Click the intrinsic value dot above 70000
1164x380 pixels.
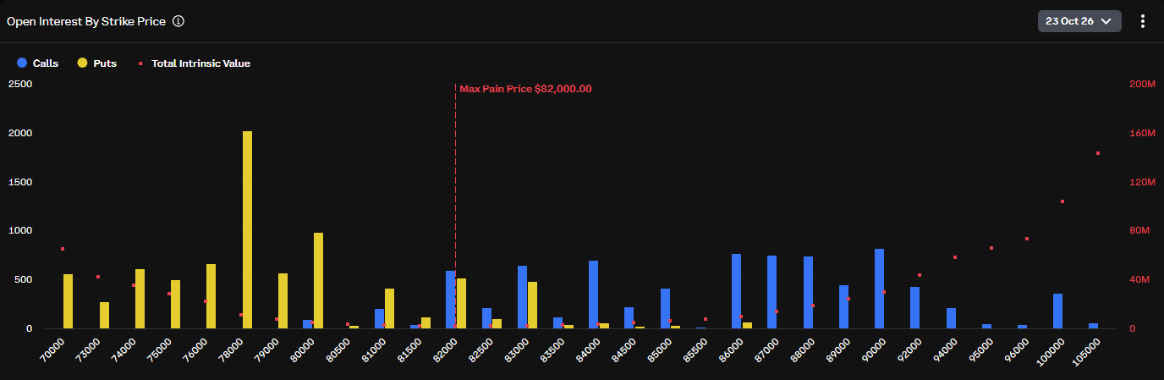pos(63,249)
